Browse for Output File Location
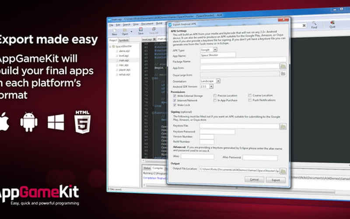This screenshot has height=219, width=350. [x=283, y=171]
